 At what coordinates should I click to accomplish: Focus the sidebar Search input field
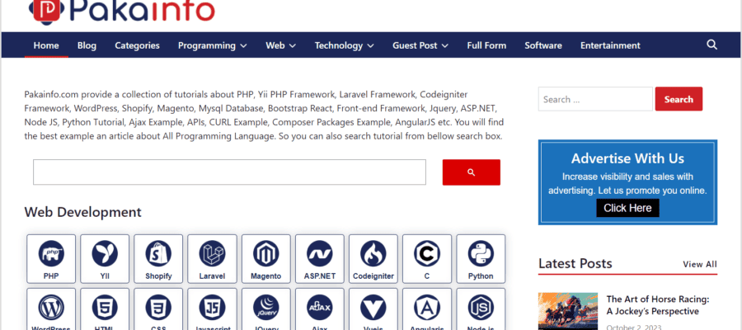click(595, 99)
